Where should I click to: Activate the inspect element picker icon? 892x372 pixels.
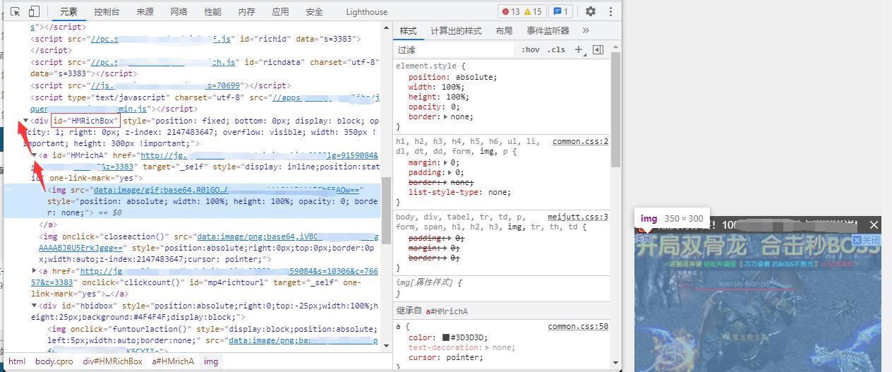[16, 11]
